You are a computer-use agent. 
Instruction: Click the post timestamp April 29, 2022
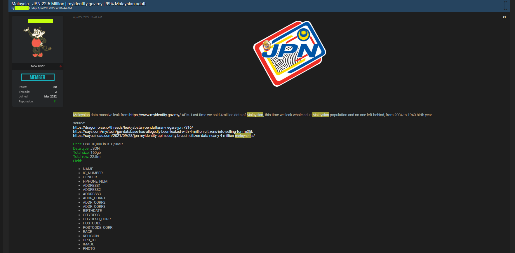click(x=87, y=17)
